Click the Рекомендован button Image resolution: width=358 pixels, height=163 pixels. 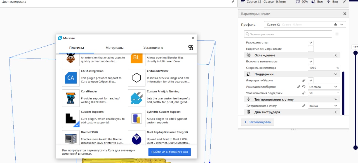point(258,122)
